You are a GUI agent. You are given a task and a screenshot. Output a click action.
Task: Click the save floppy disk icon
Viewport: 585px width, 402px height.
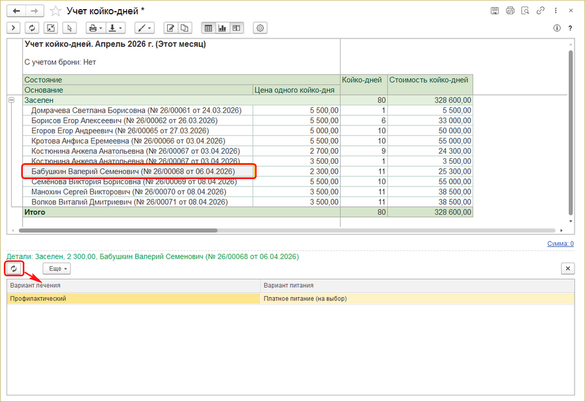pos(495,11)
